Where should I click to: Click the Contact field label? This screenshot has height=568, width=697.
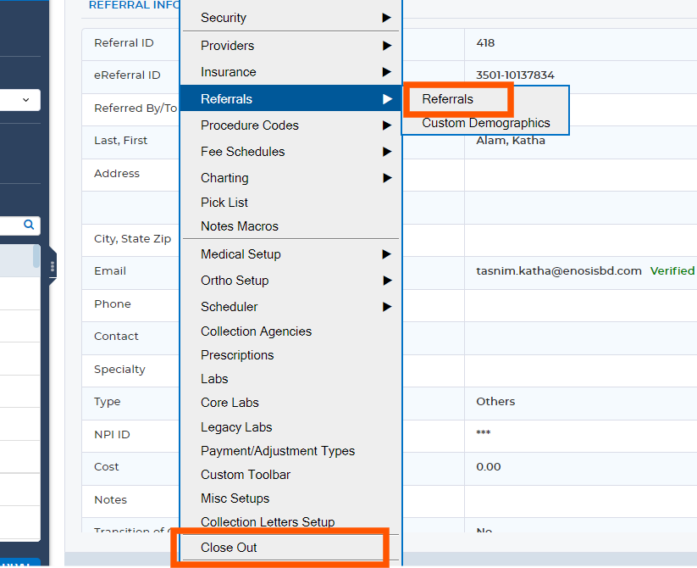point(117,337)
